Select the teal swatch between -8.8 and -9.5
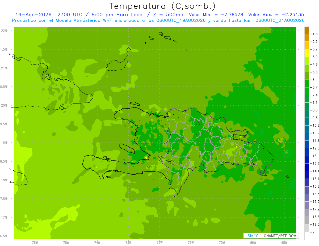 click(307, 114)
